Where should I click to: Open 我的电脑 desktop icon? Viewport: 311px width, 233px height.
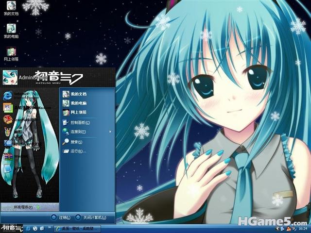(x=11, y=31)
